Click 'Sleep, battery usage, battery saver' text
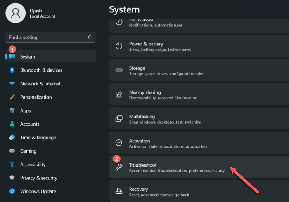Viewport: 289px width, 202px height. point(160,49)
